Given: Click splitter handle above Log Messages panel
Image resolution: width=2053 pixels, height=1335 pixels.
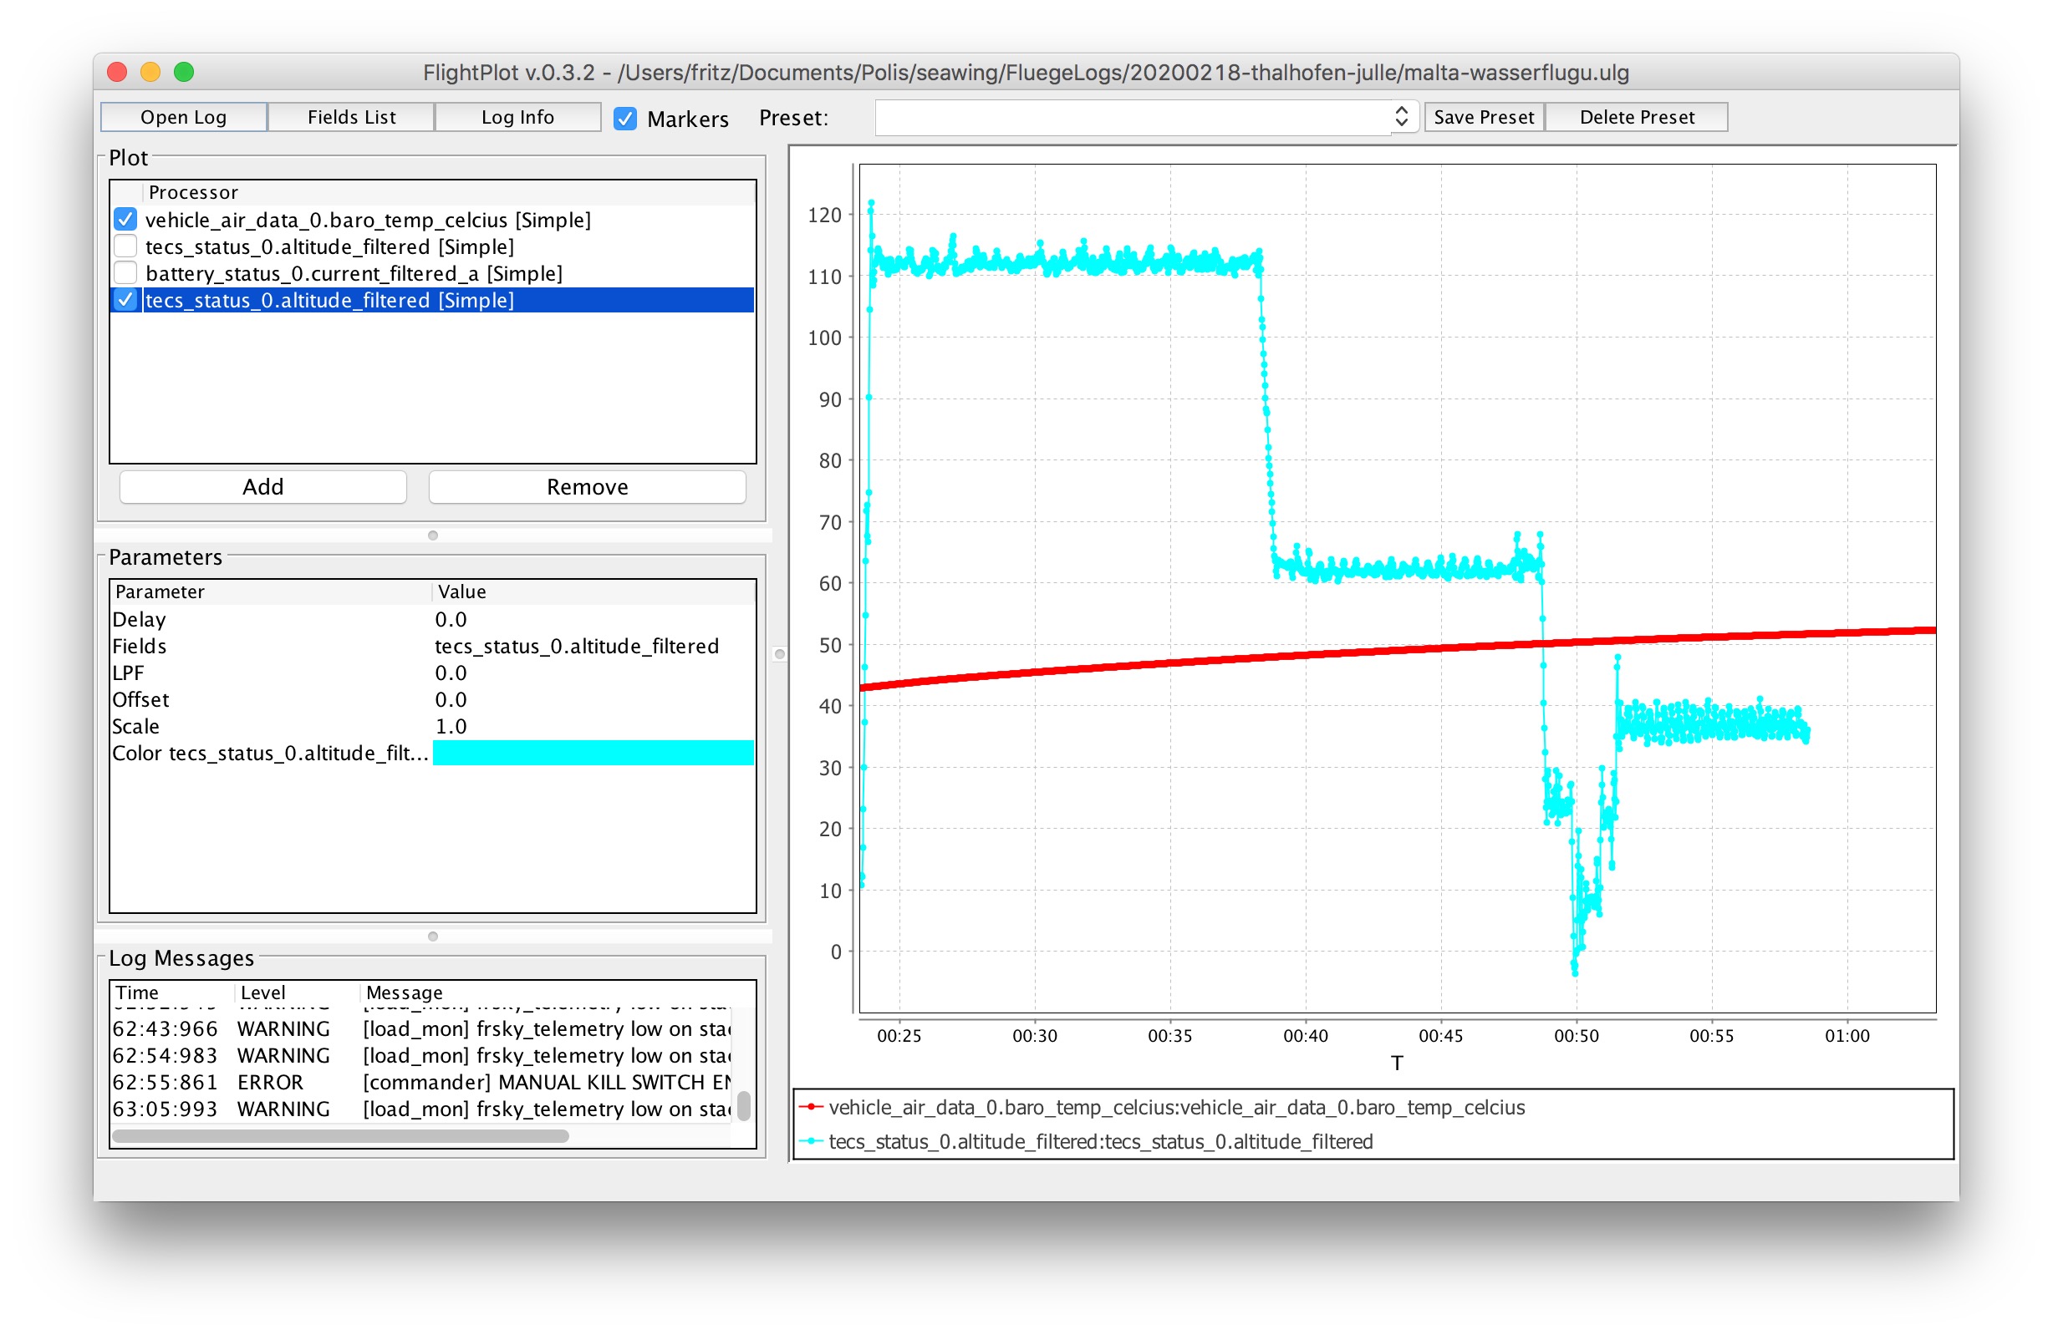Looking at the screenshot, I should click(433, 936).
